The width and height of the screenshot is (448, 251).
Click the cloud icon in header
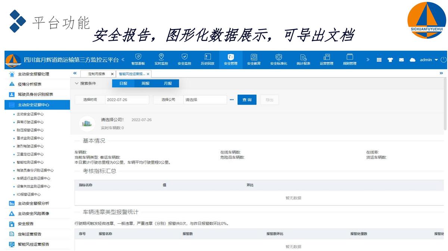[413, 60]
